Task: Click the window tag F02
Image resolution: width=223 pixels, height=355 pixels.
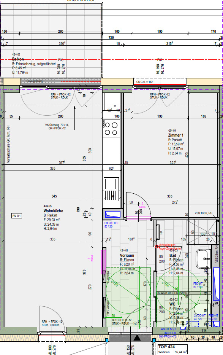Action: 160,60
